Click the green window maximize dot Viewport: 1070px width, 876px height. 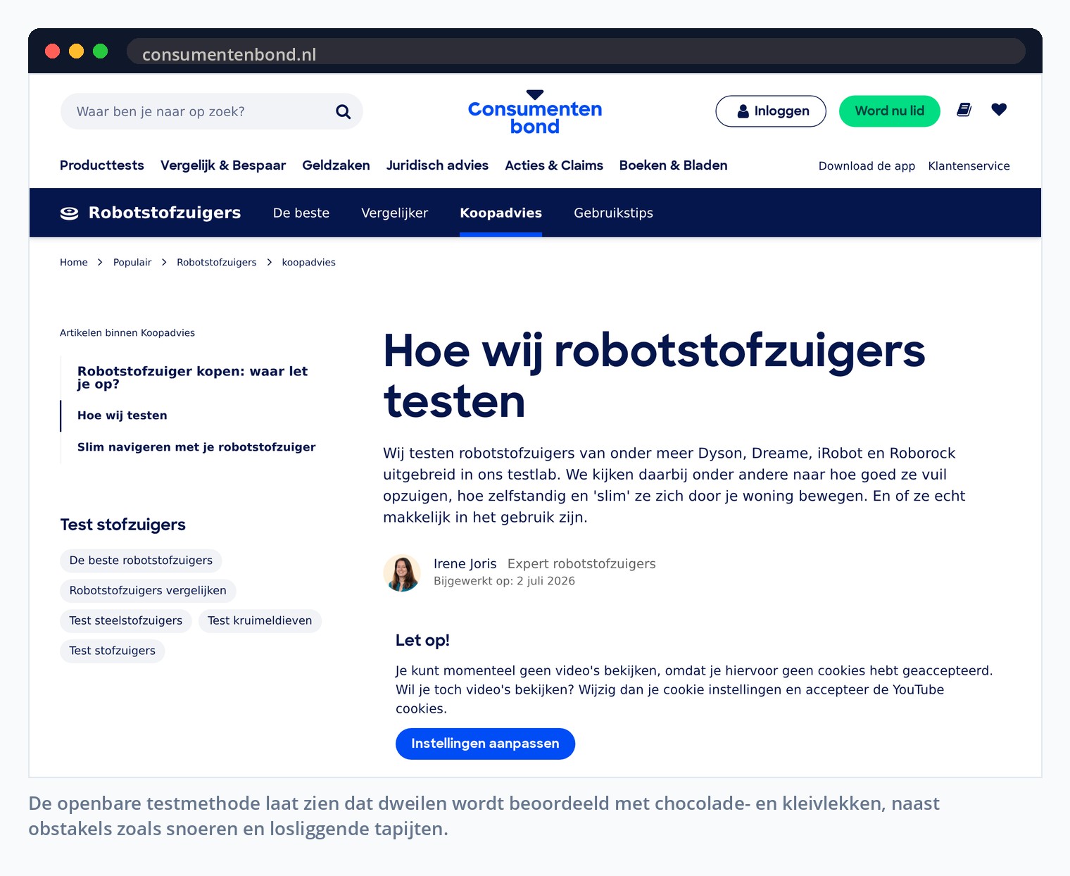(x=101, y=51)
